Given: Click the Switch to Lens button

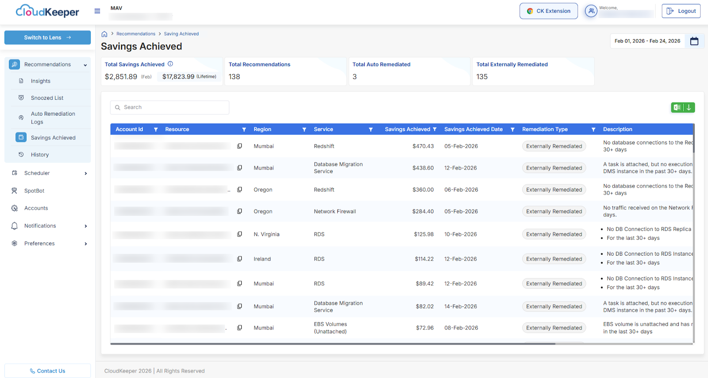Looking at the screenshot, I should [47, 38].
